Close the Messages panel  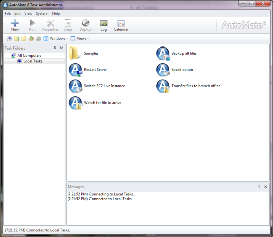pyautogui.click(x=266, y=186)
